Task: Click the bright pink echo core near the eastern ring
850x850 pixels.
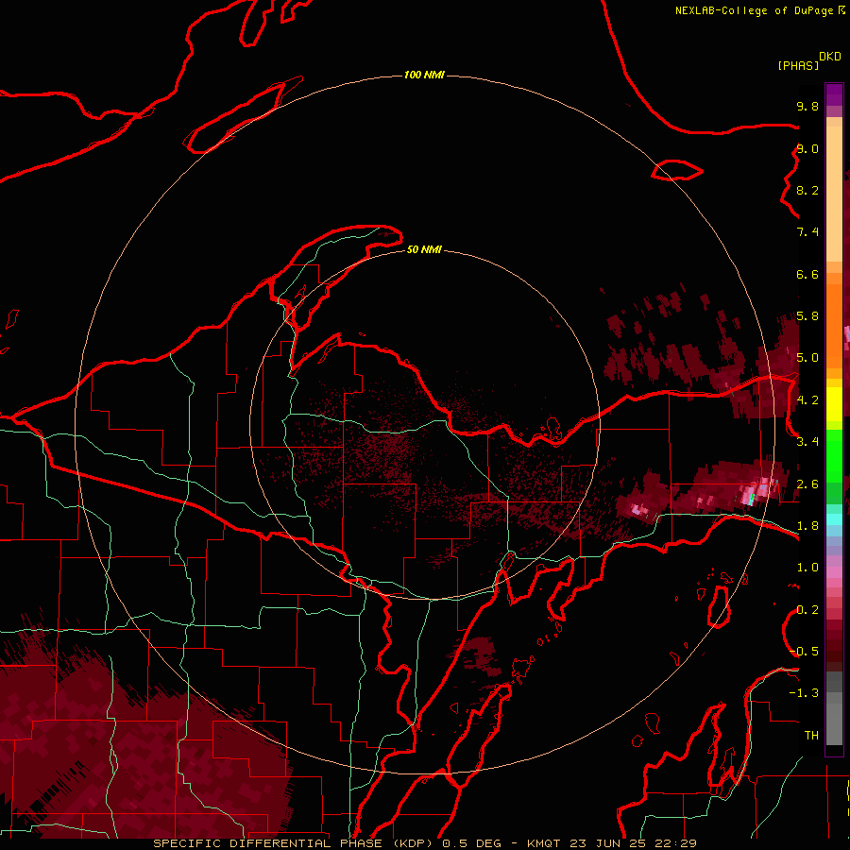Action: pyautogui.click(x=756, y=491)
